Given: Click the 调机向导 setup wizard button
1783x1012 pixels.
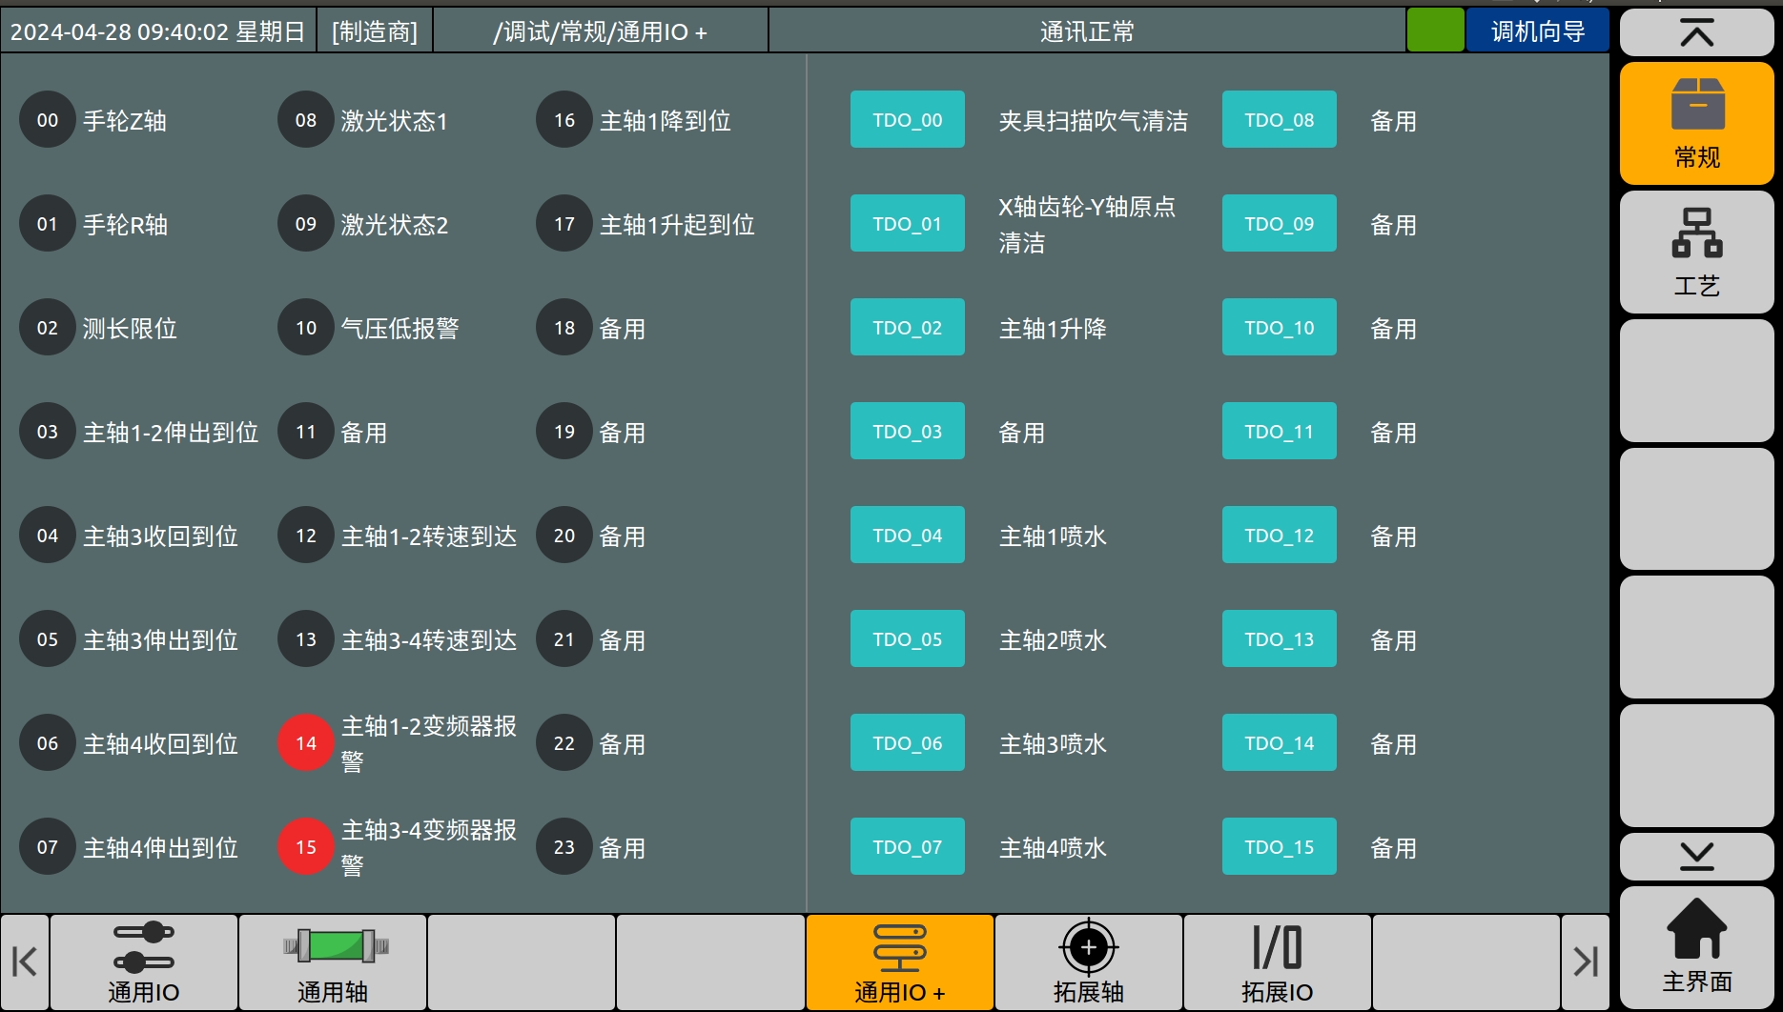Looking at the screenshot, I should [1537, 31].
